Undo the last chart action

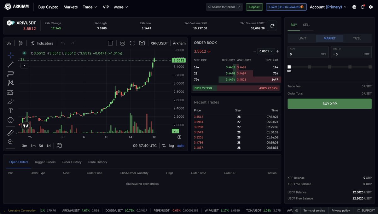tap(63, 43)
